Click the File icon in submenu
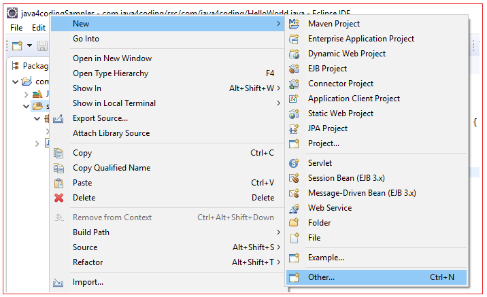Screen dimensions: 487x297 [x=294, y=238]
